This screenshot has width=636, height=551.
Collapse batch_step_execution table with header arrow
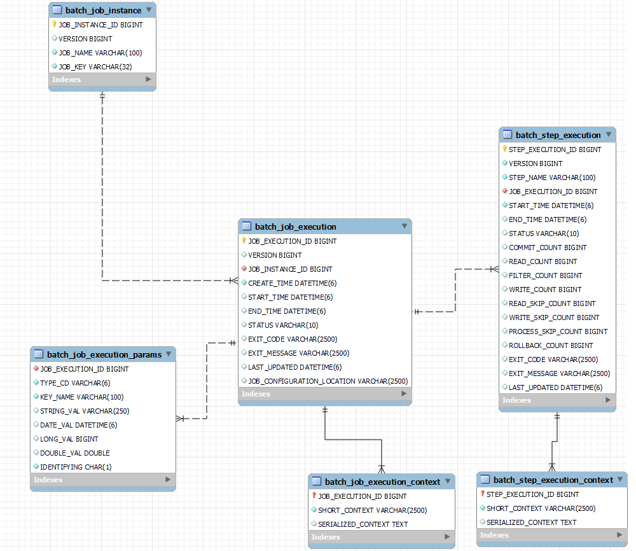coord(609,134)
